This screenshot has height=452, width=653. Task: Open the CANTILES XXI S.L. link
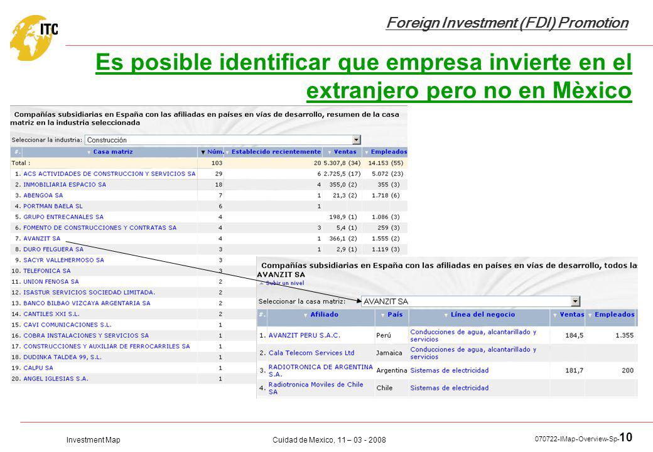click(x=51, y=315)
